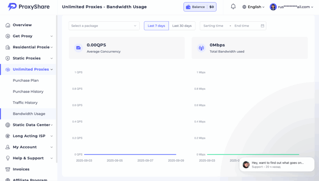The image size is (319, 181).
Task: Click the support agent avatar in chat
Action: coord(246,164)
